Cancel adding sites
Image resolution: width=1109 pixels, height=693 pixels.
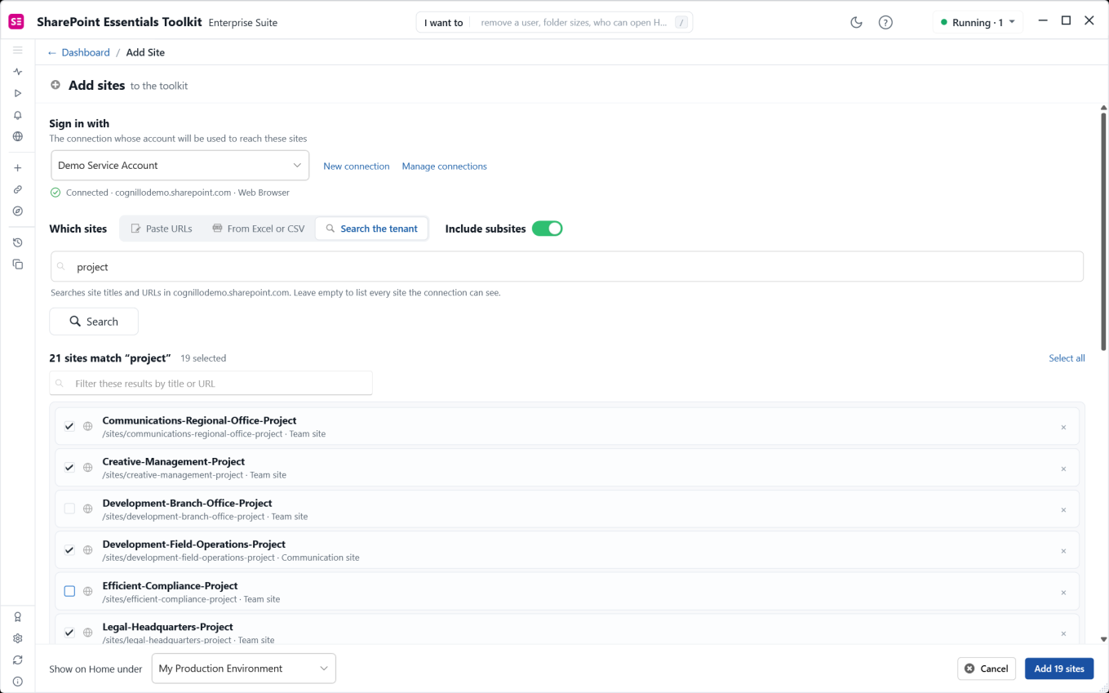[x=987, y=669]
